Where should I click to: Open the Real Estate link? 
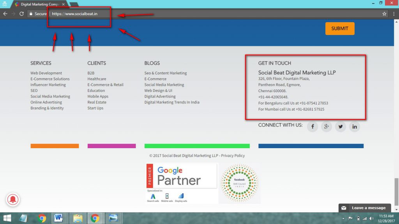pos(97,102)
